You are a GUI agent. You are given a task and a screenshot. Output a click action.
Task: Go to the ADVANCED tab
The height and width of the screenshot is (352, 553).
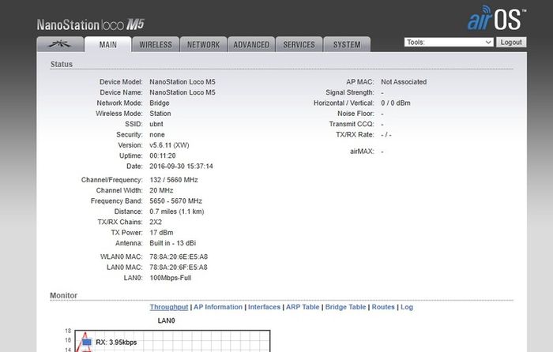point(251,44)
